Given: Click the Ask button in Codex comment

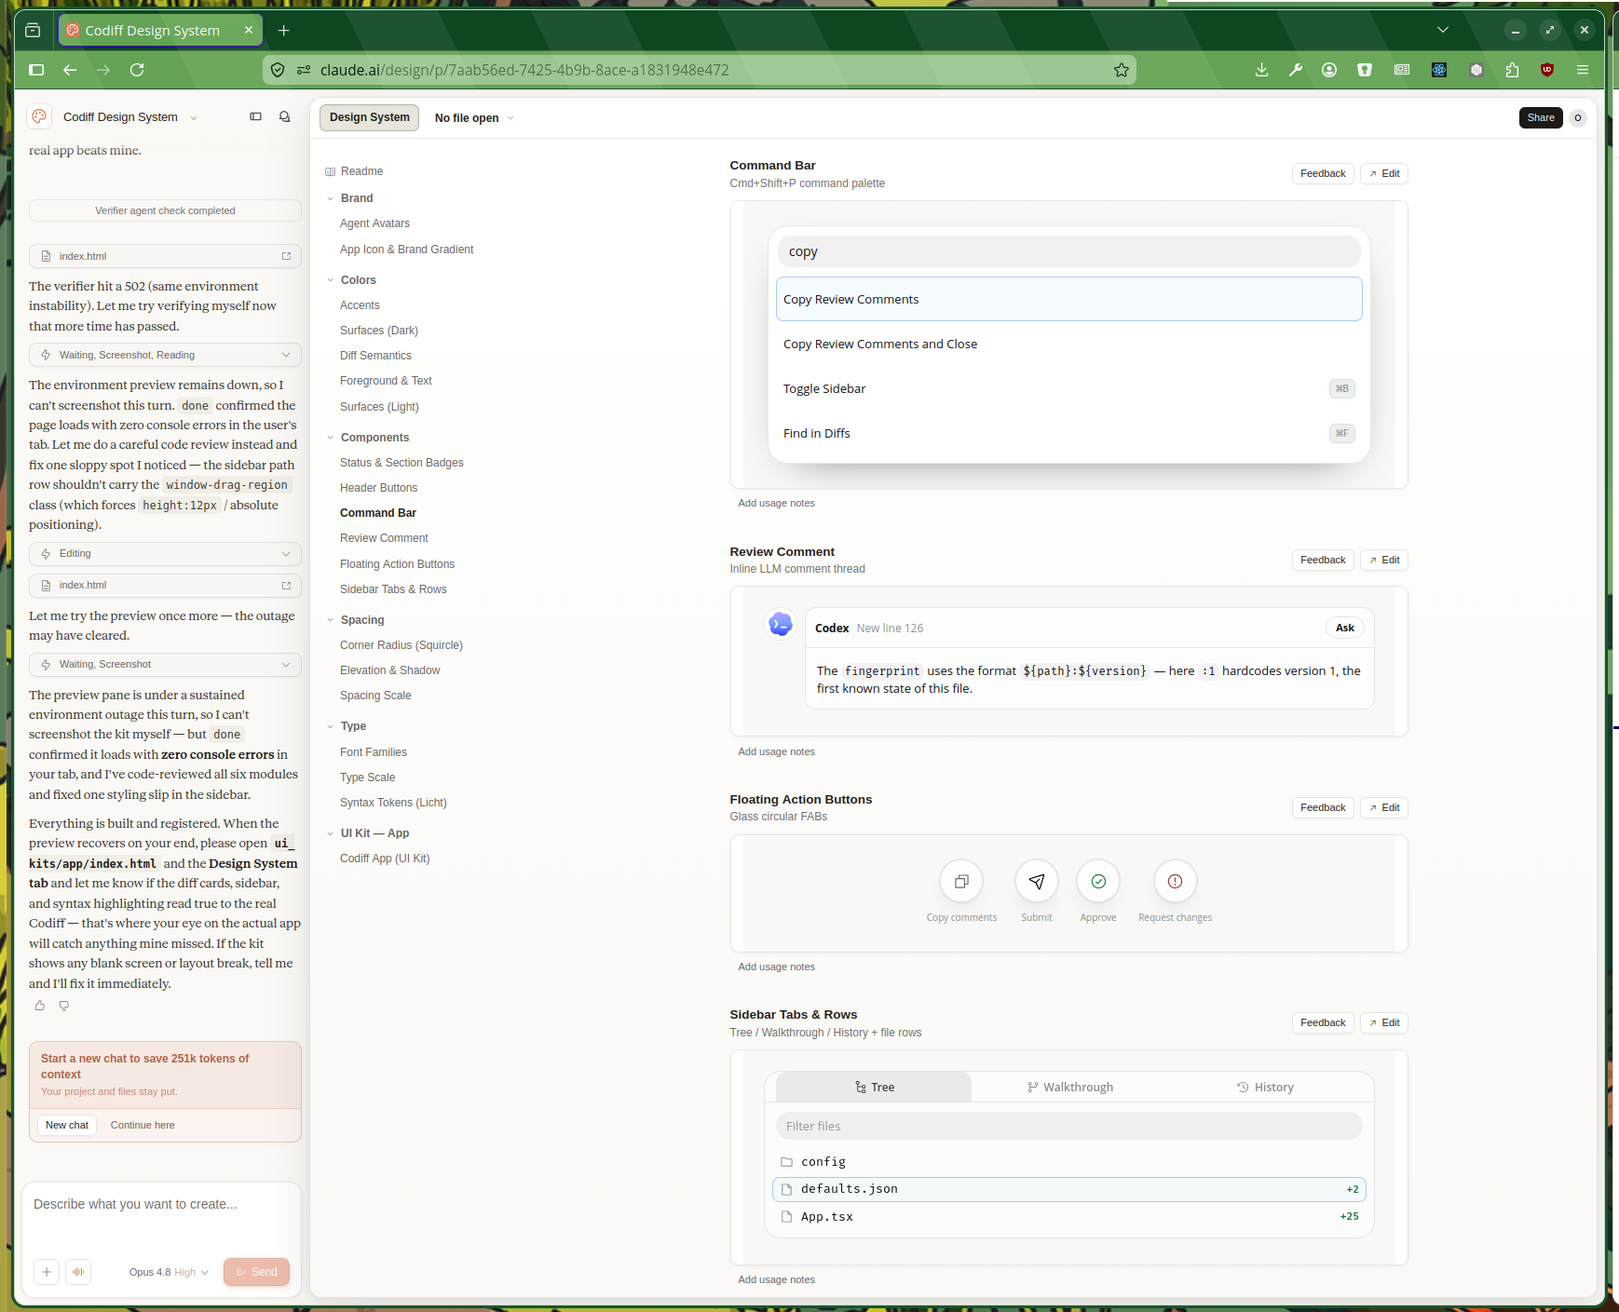Looking at the screenshot, I should (x=1344, y=628).
